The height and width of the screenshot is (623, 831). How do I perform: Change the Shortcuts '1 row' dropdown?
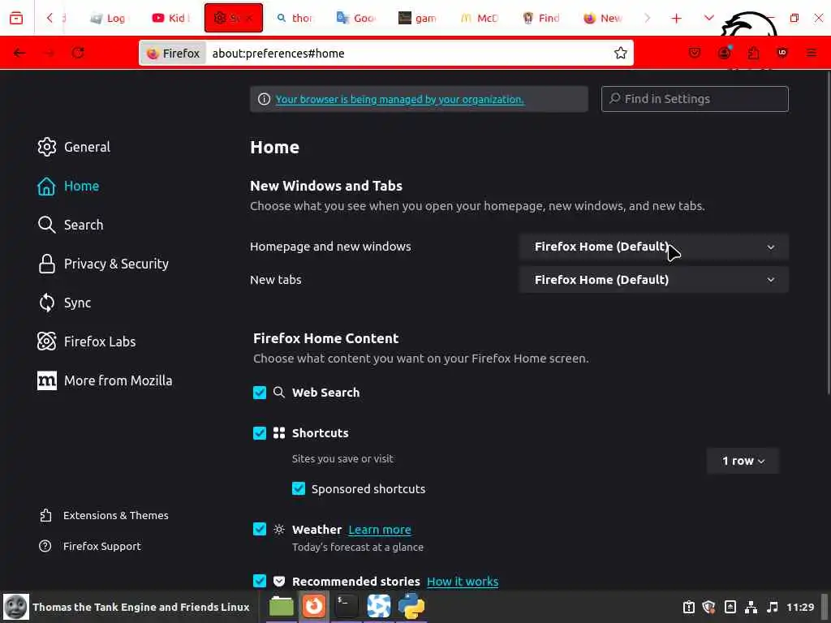tap(743, 461)
